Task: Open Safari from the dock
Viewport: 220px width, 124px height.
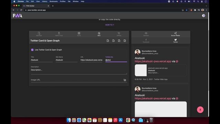Action: 79,120
